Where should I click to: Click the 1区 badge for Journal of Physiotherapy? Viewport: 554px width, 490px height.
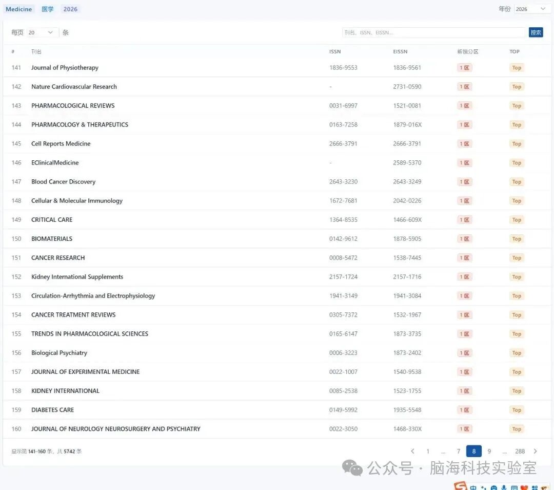(x=464, y=68)
